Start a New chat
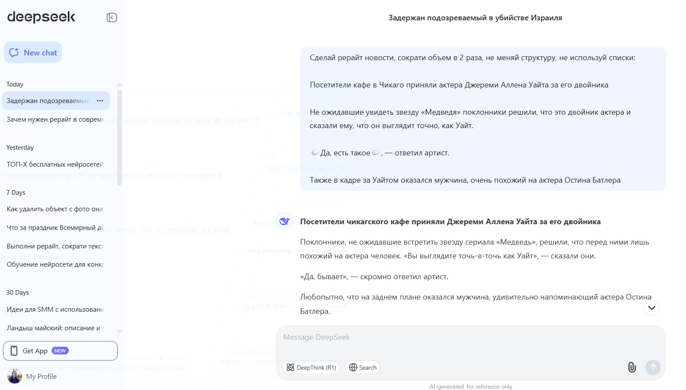This screenshot has width=686, height=390. click(x=33, y=52)
